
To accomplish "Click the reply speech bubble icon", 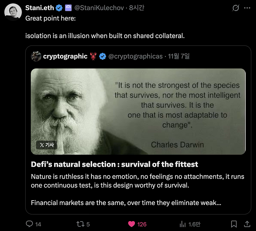I will [x=30, y=224].
